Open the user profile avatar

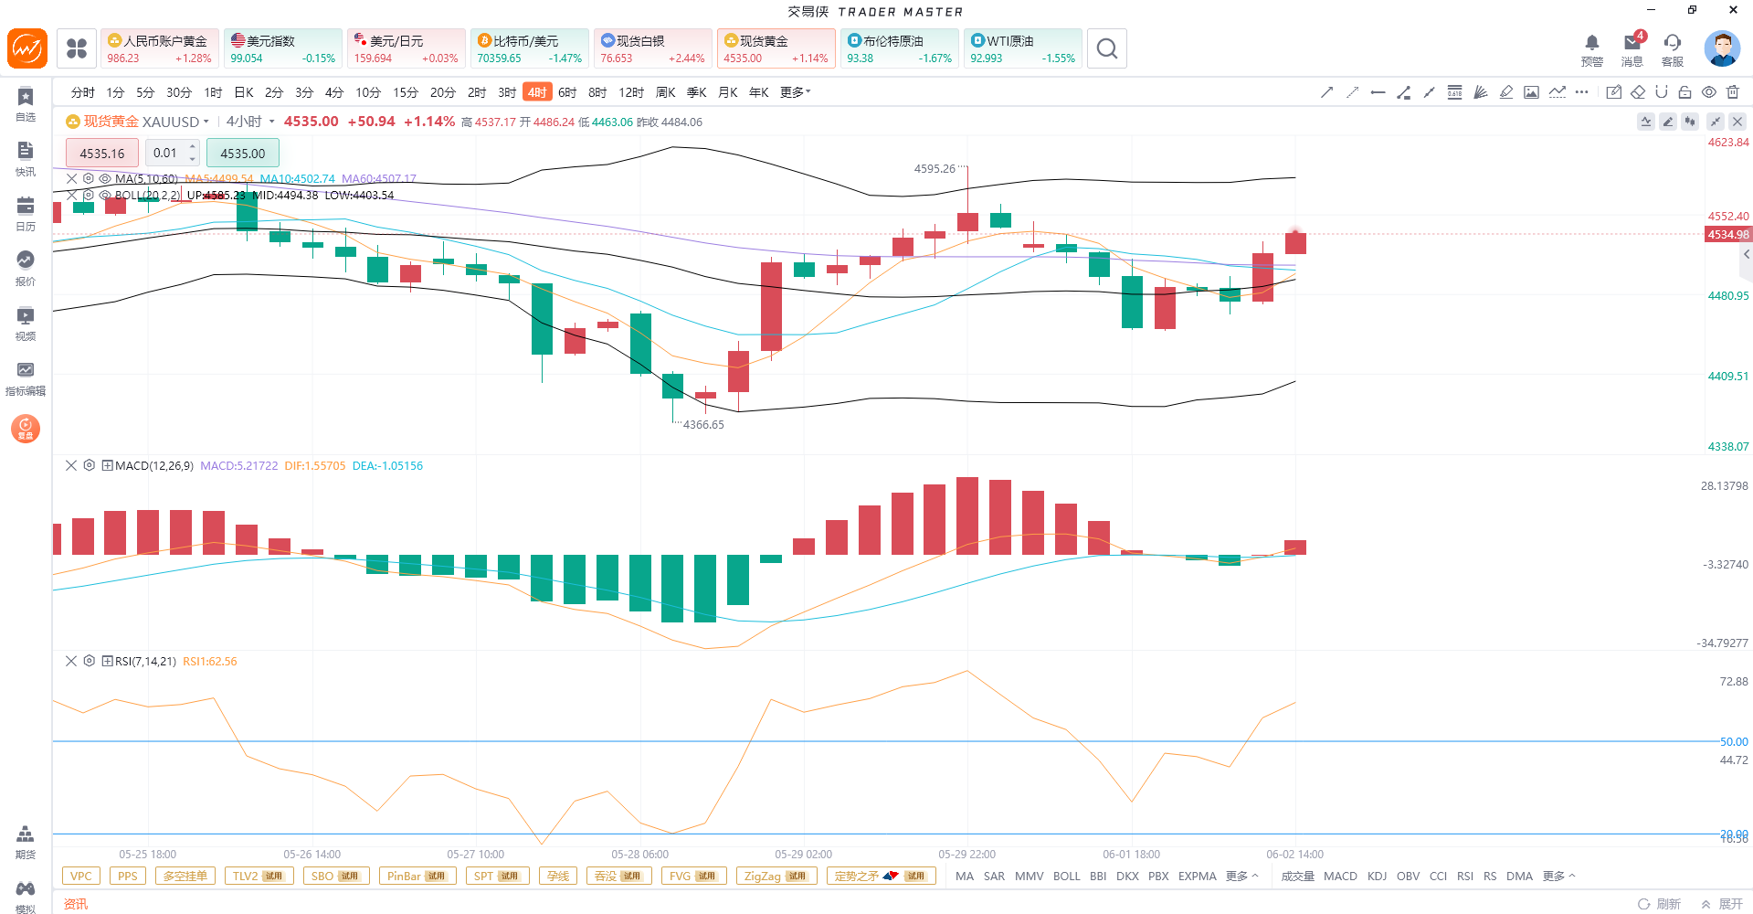(x=1722, y=48)
